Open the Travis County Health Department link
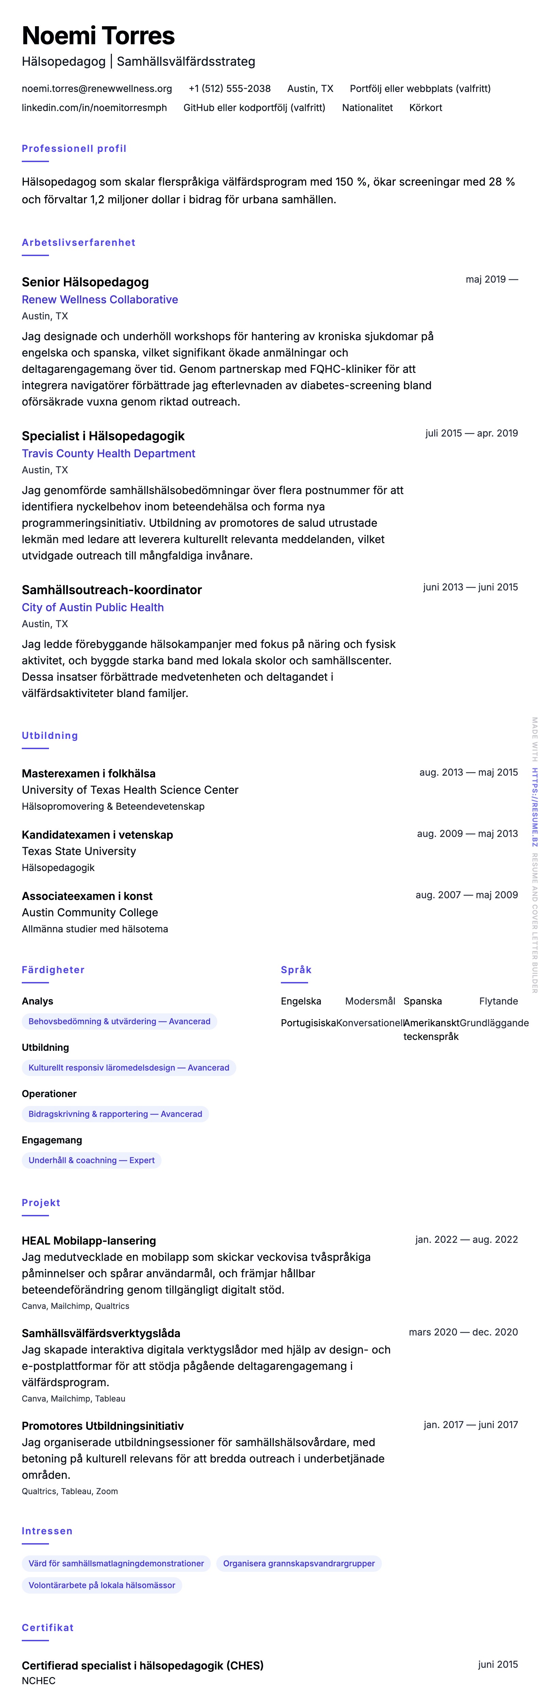The height and width of the screenshot is (1693, 540). [x=108, y=454]
